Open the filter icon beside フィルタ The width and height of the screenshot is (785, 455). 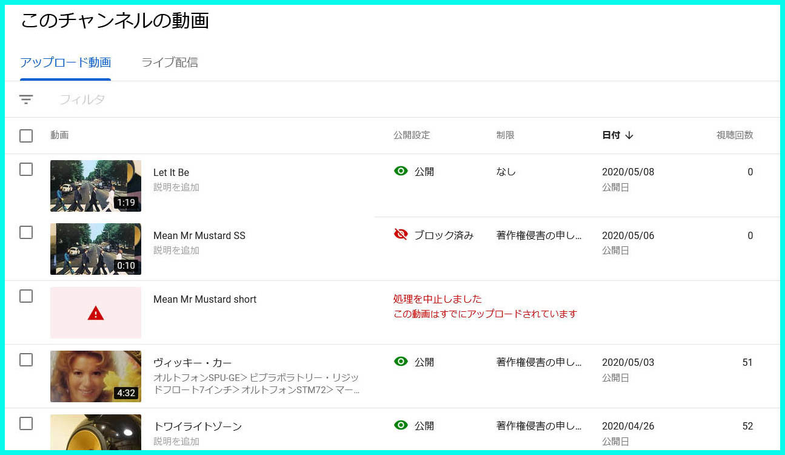pyautogui.click(x=26, y=99)
